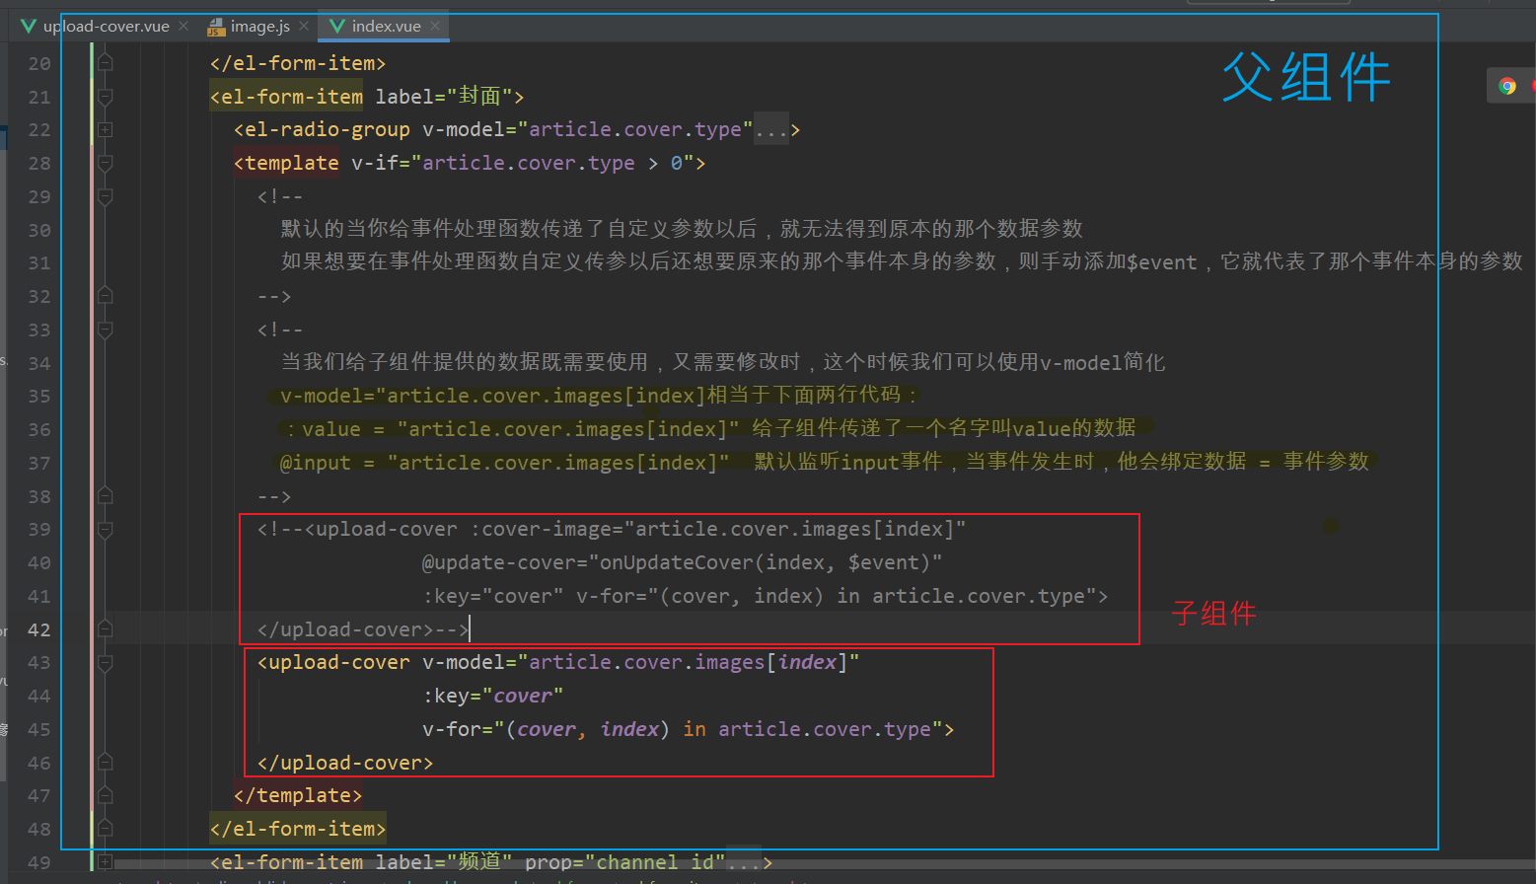1536x884 pixels.
Task: Click fold end marker on line 47
Action: pos(106,796)
